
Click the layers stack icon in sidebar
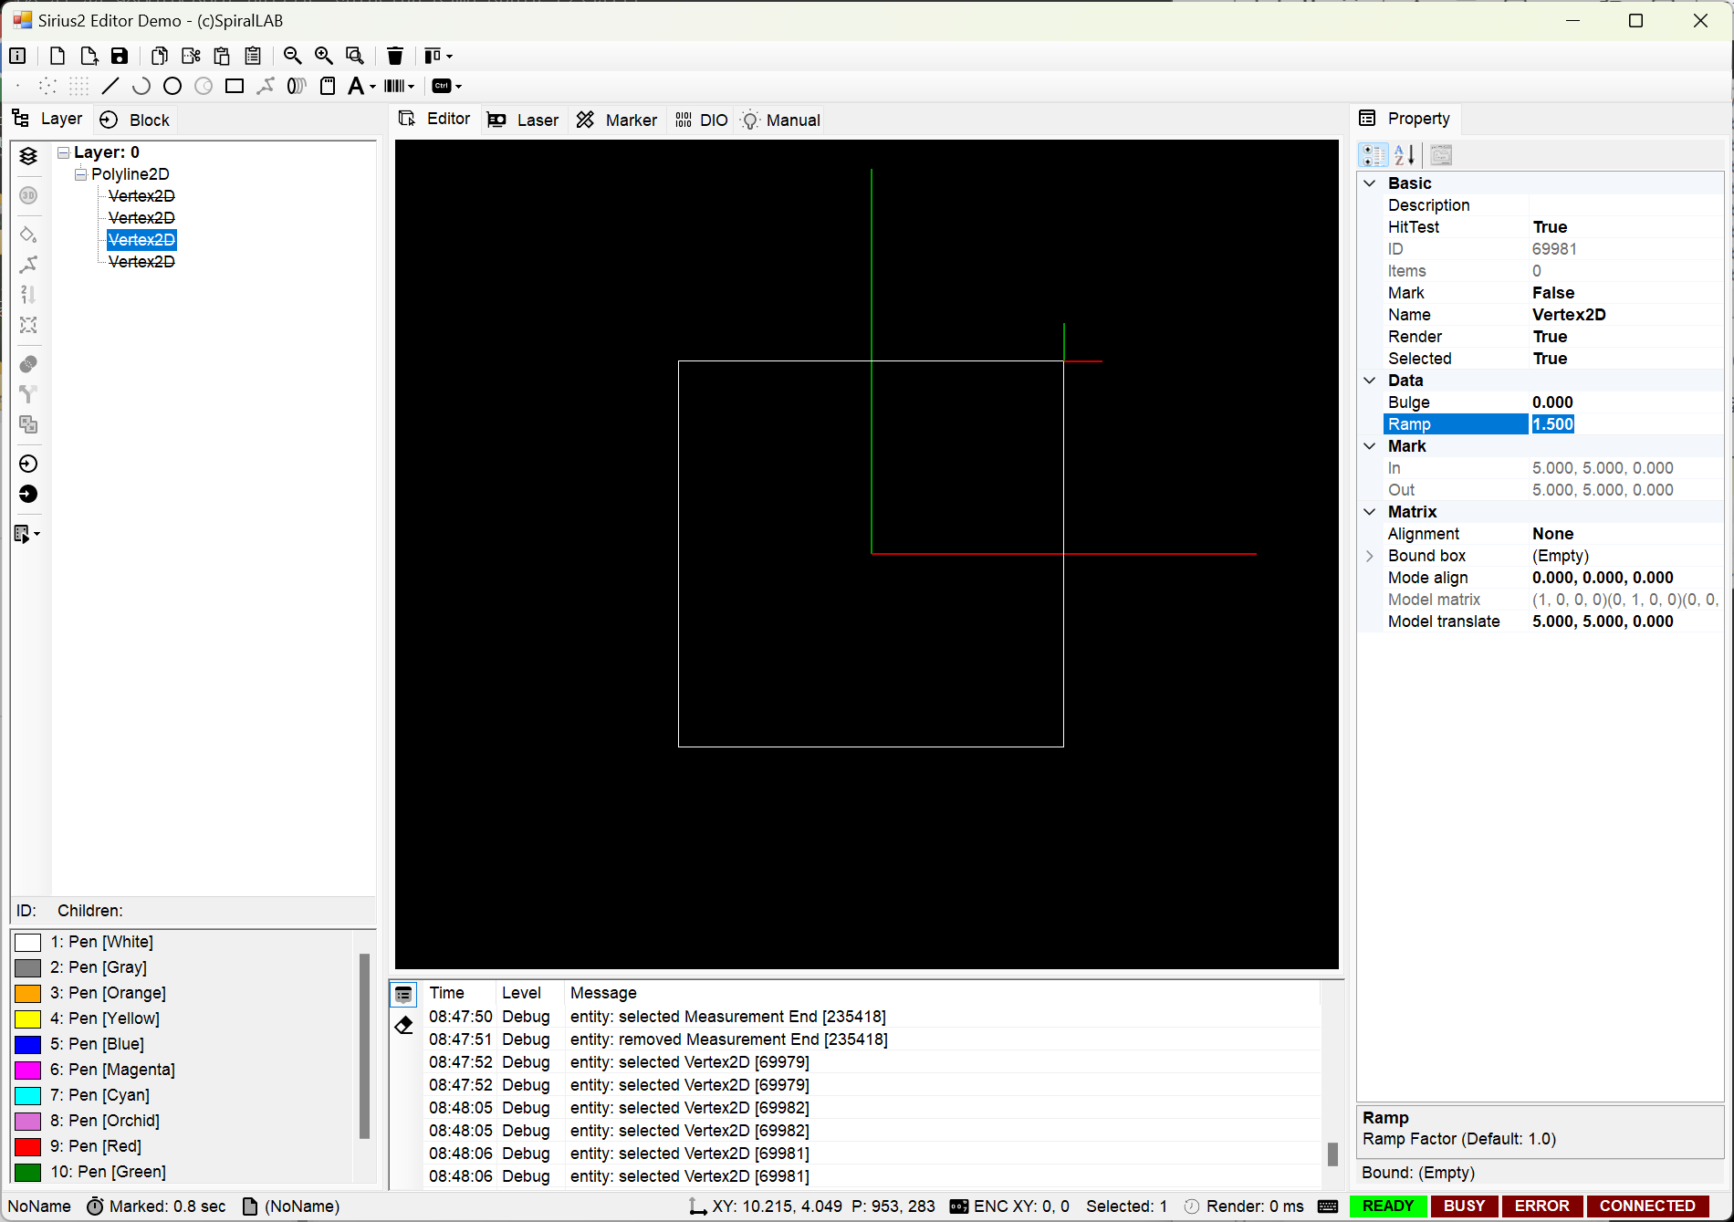(x=28, y=156)
